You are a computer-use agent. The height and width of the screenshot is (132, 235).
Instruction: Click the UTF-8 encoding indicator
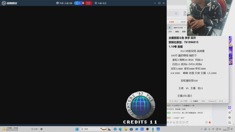[221, 101]
